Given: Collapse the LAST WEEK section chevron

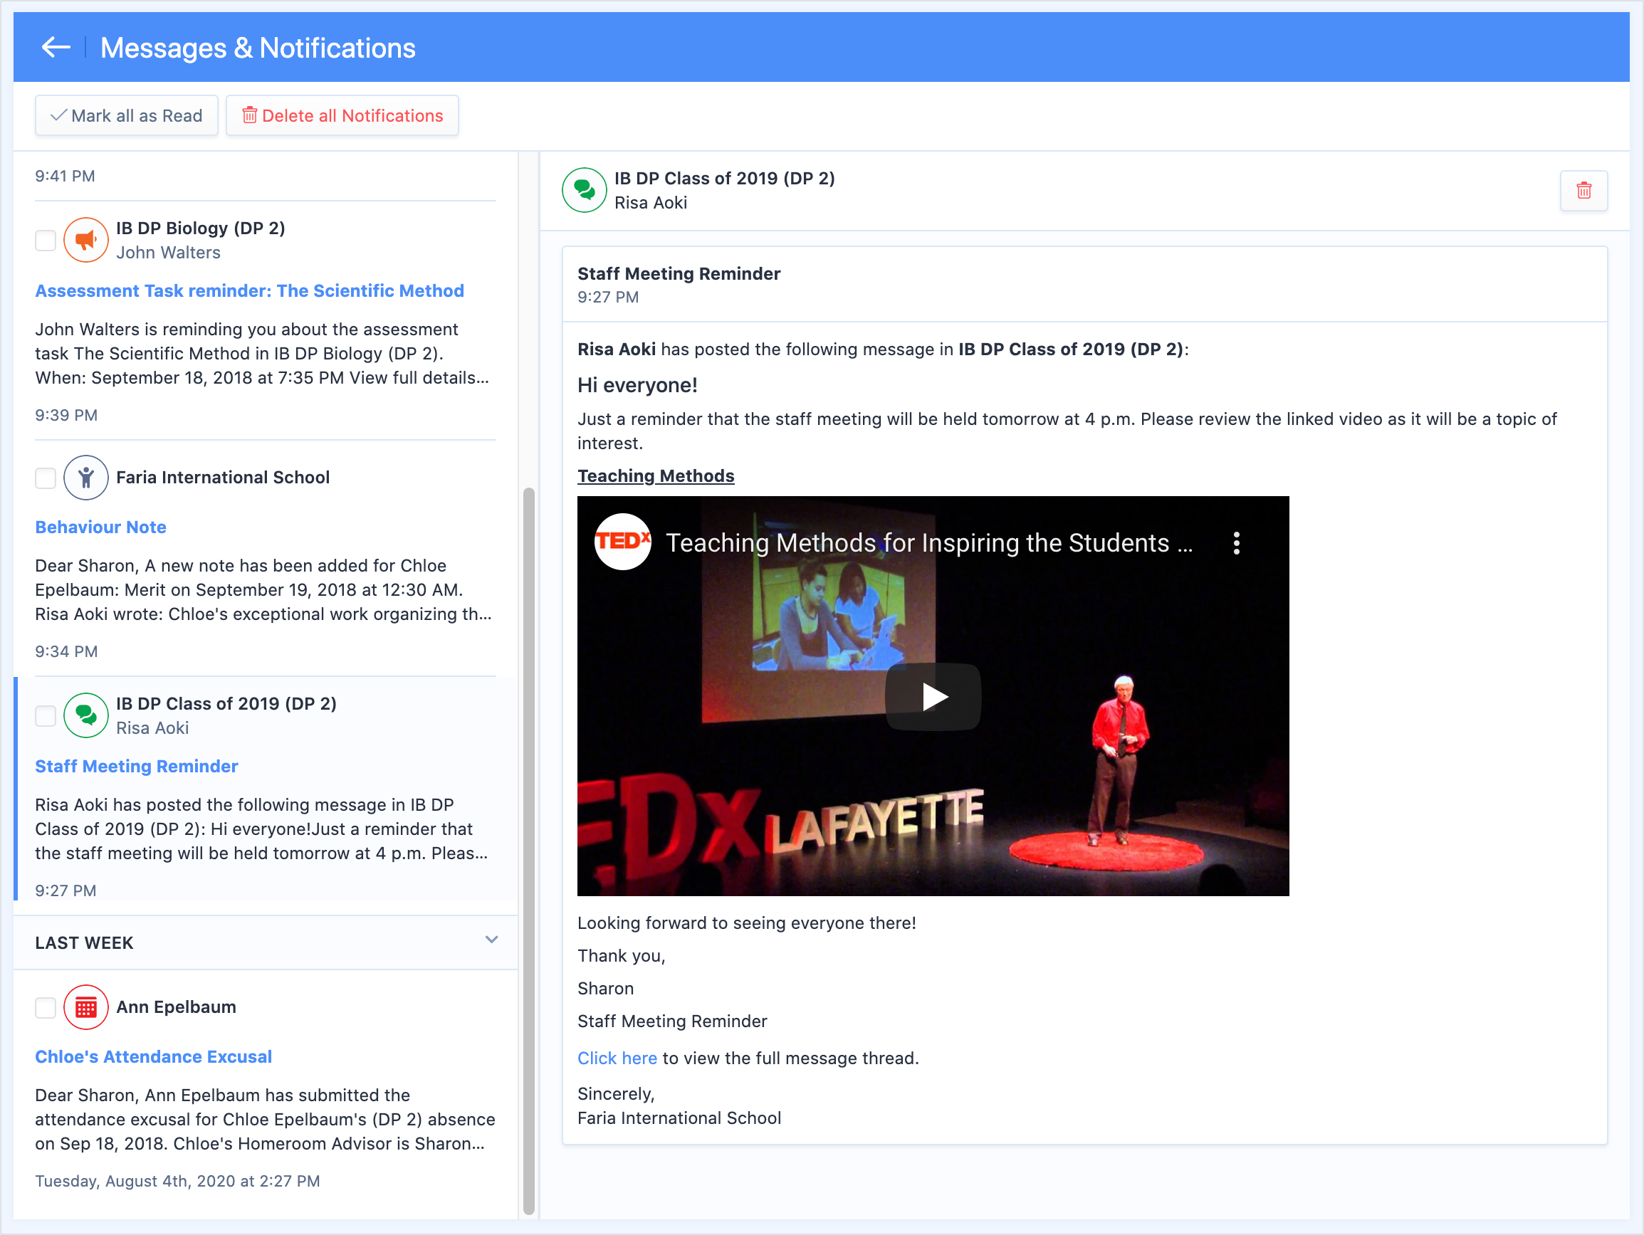Looking at the screenshot, I should pos(491,940).
